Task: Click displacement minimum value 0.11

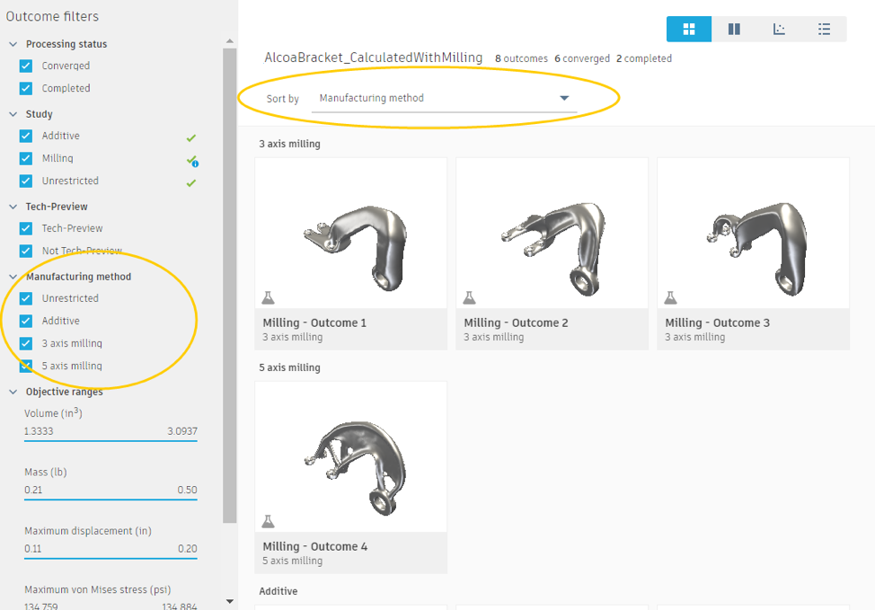Action: coord(32,549)
